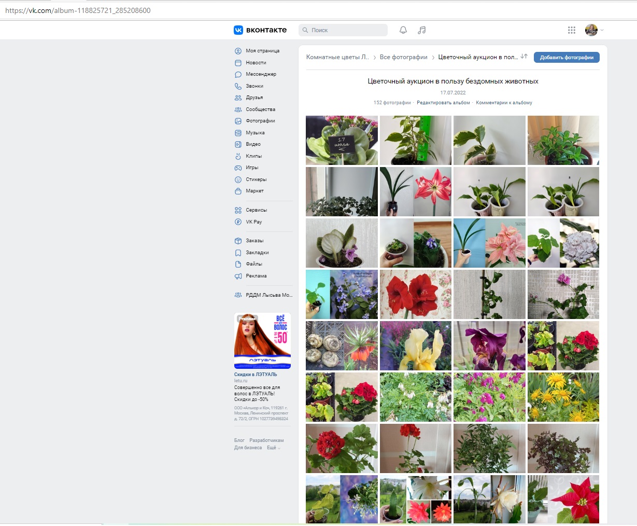This screenshot has width=637, height=526.
Task: Click the Моя страница icon
Action: coord(238,51)
